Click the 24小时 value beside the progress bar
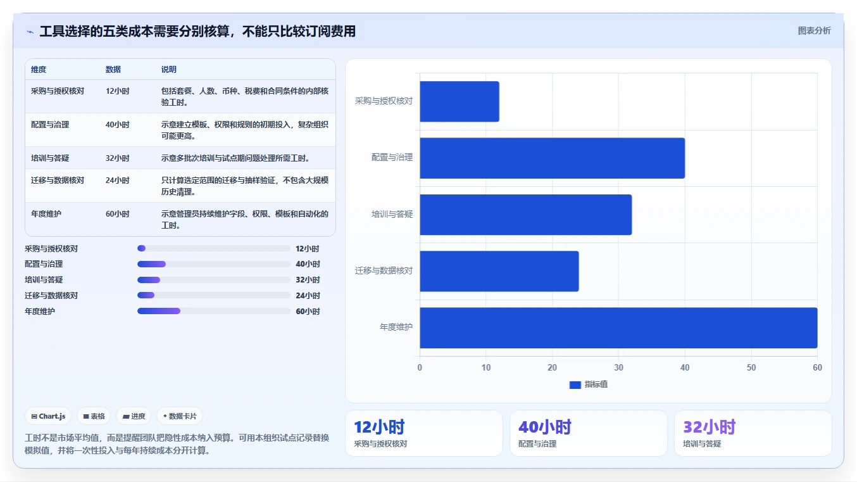857x482 pixels. 308,296
